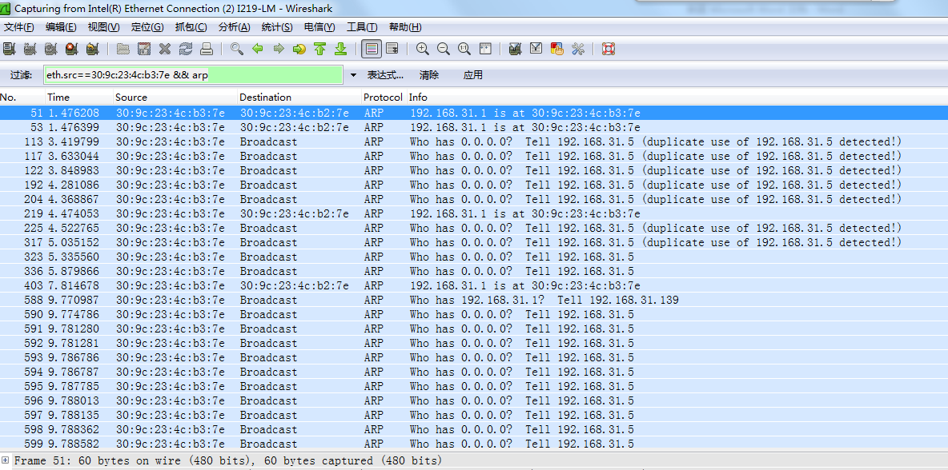The image size is (948, 470).
Task: Open the 抓包(C) menu
Action: 191,27
